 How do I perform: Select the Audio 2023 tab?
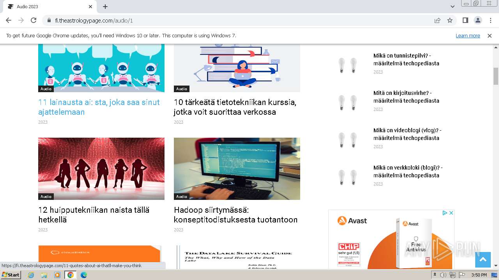click(49, 7)
